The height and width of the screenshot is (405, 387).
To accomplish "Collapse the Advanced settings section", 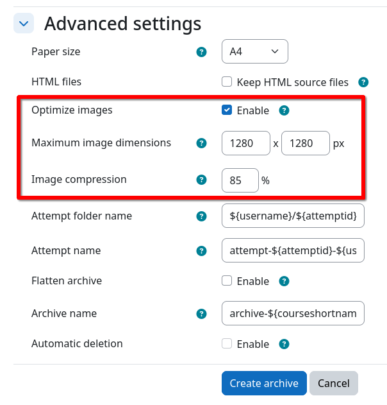I will click(24, 24).
